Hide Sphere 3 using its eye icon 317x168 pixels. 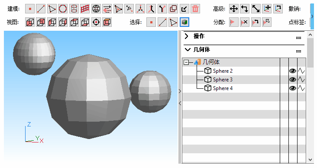pyautogui.click(x=293, y=80)
